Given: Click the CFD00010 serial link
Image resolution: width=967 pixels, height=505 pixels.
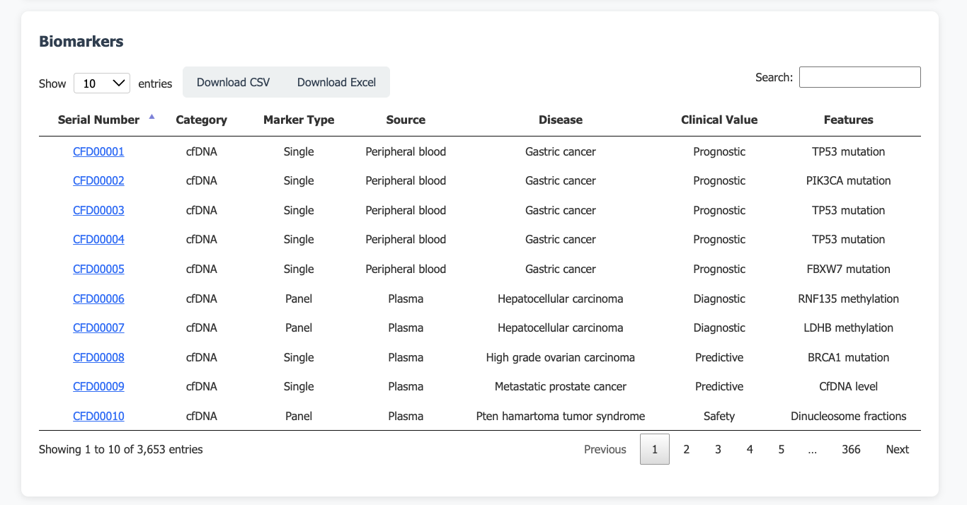Looking at the screenshot, I should pos(98,416).
